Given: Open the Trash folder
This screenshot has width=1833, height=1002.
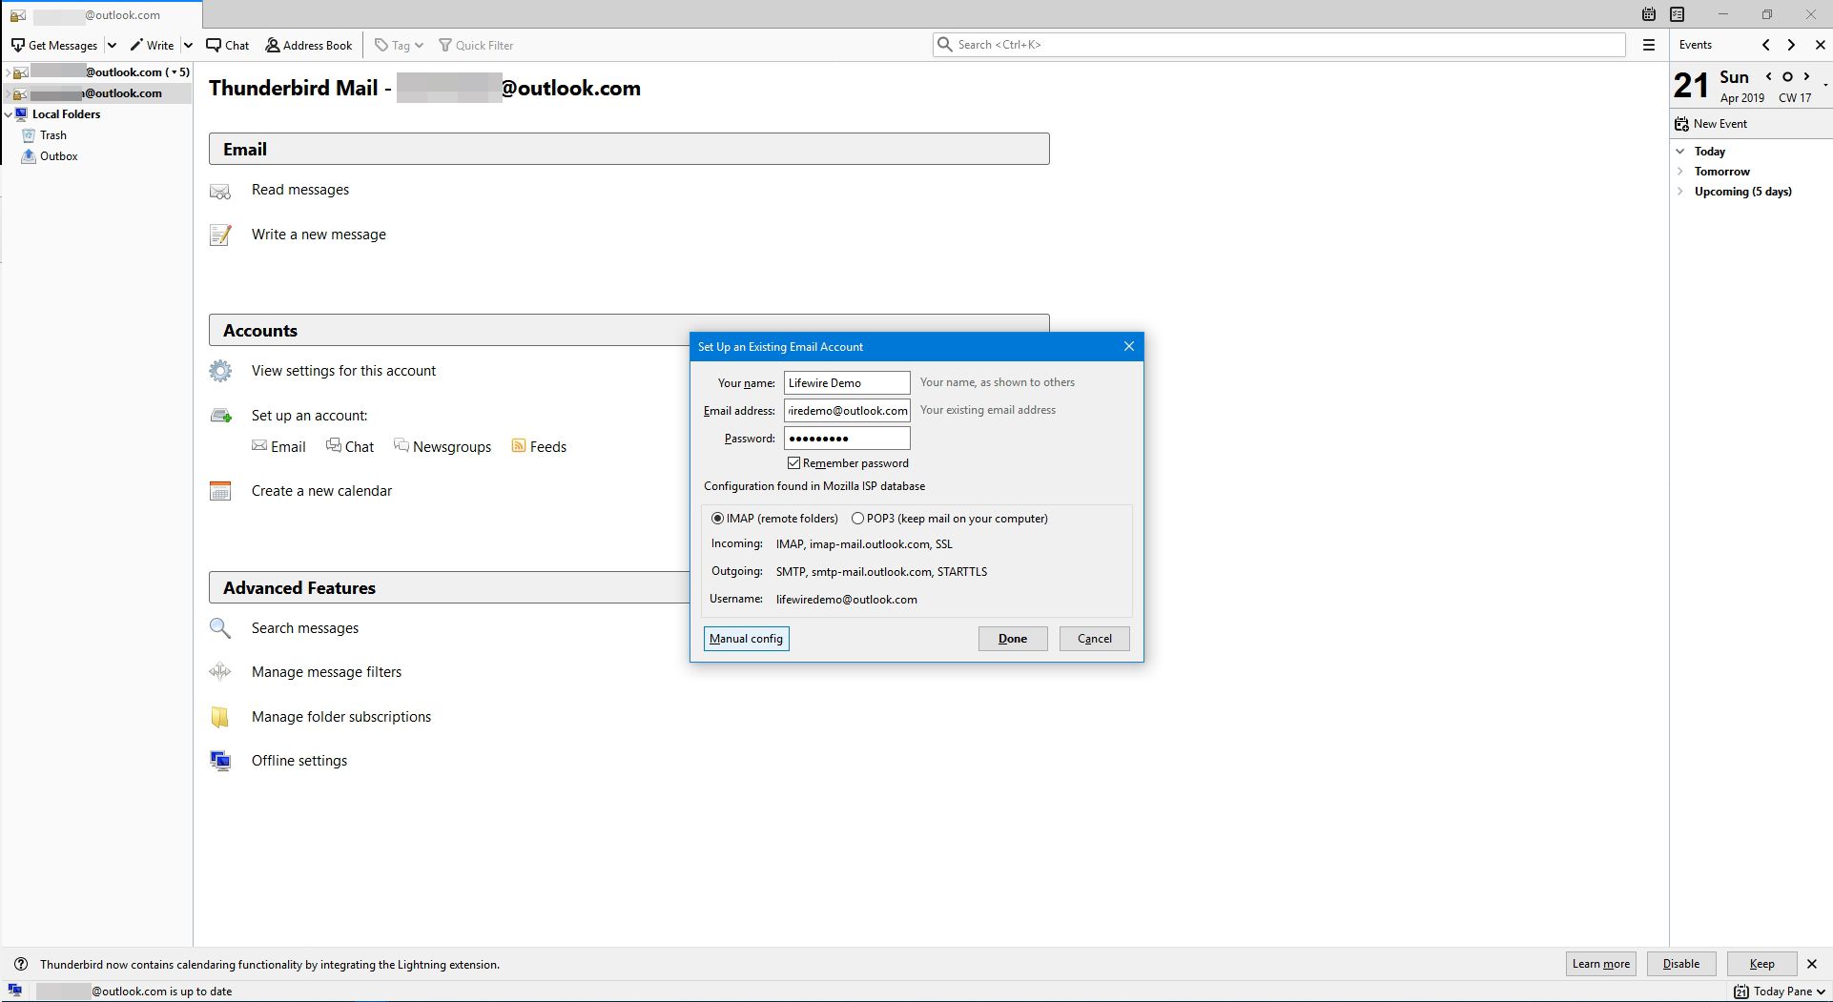Looking at the screenshot, I should coord(53,135).
